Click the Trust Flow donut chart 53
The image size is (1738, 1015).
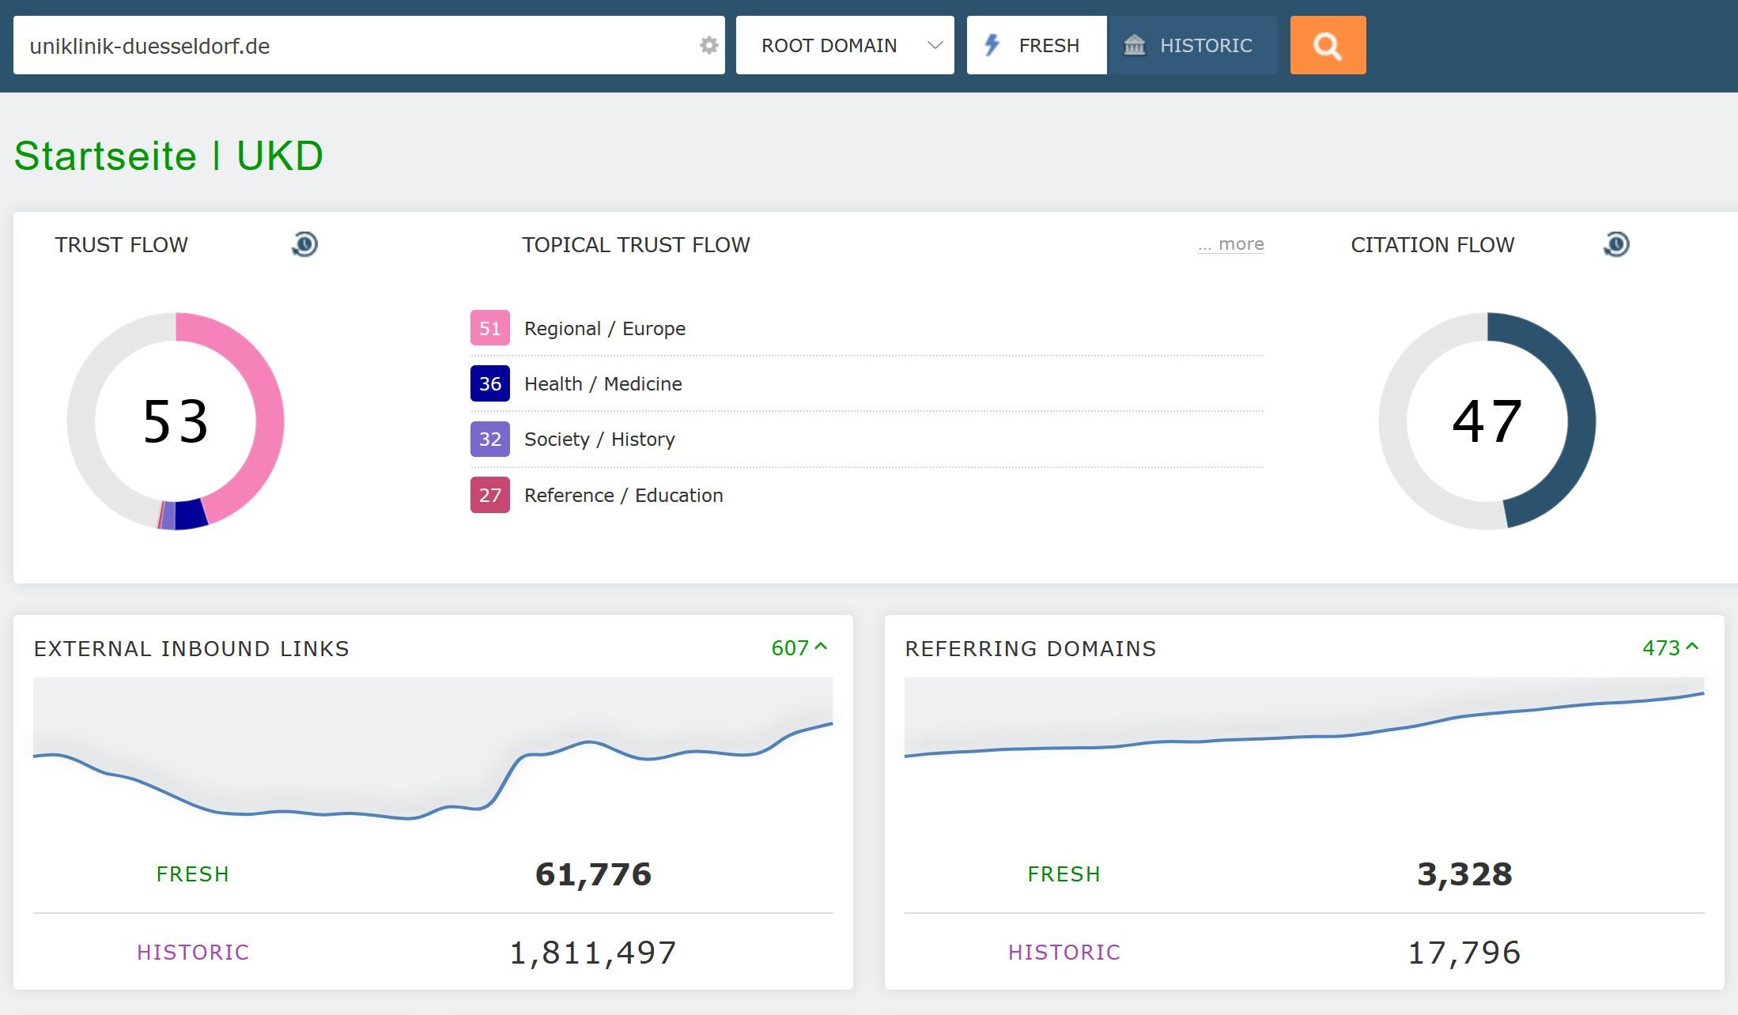click(176, 421)
